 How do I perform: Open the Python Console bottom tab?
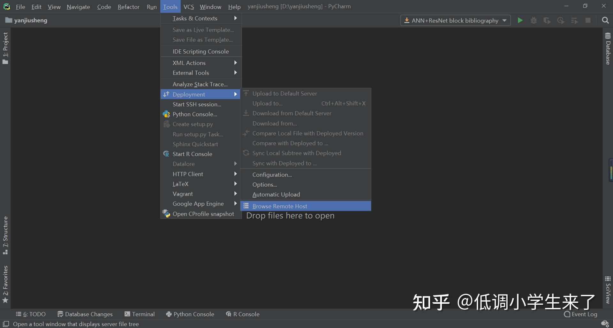pyautogui.click(x=190, y=314)
